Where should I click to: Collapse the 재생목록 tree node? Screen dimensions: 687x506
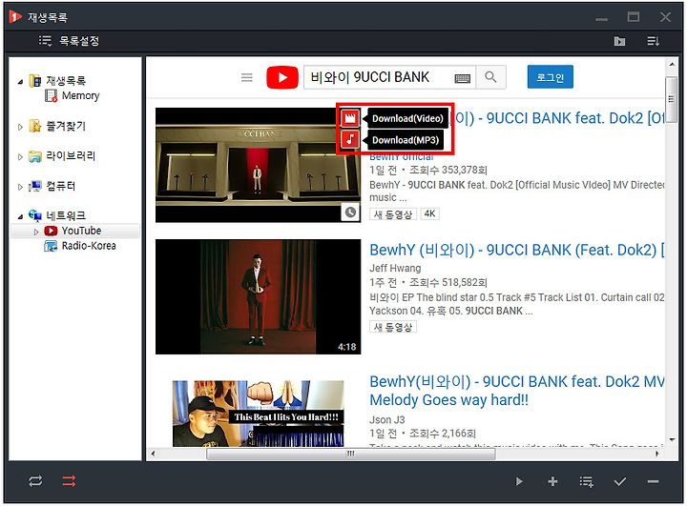click(x=21, y=81)
